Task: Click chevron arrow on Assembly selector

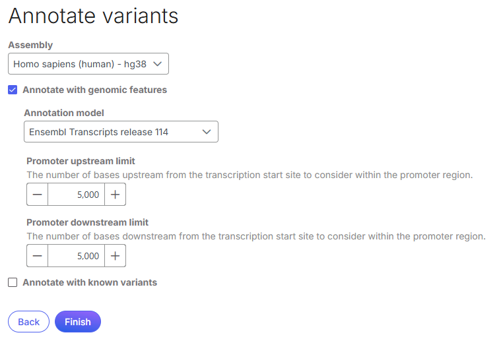Action: [x=157, y=64]
